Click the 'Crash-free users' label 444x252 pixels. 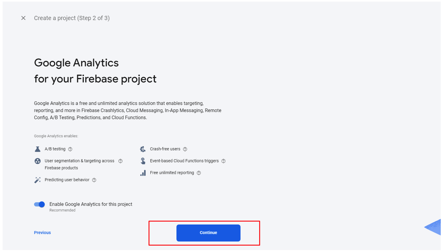click(165, 149)
